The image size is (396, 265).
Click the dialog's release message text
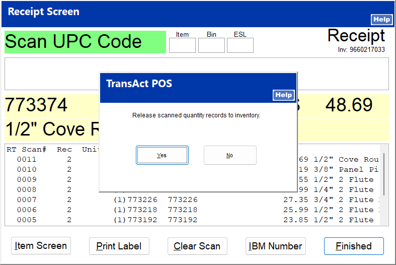[196, 115]
